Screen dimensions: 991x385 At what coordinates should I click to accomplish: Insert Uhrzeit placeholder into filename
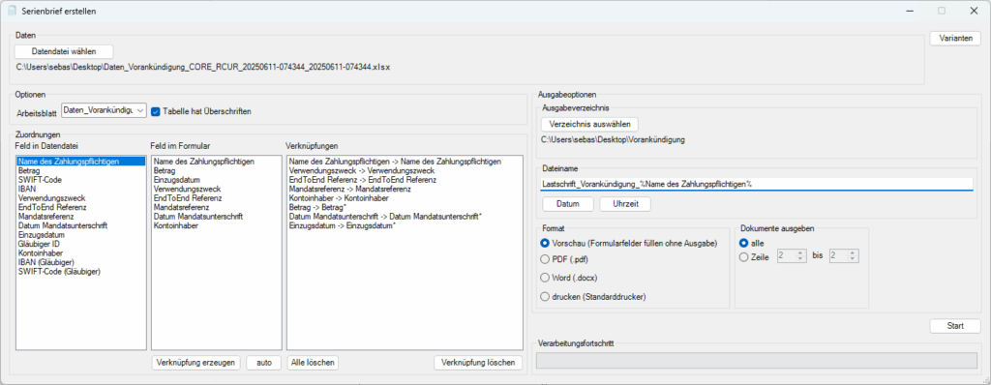(625, 204)
